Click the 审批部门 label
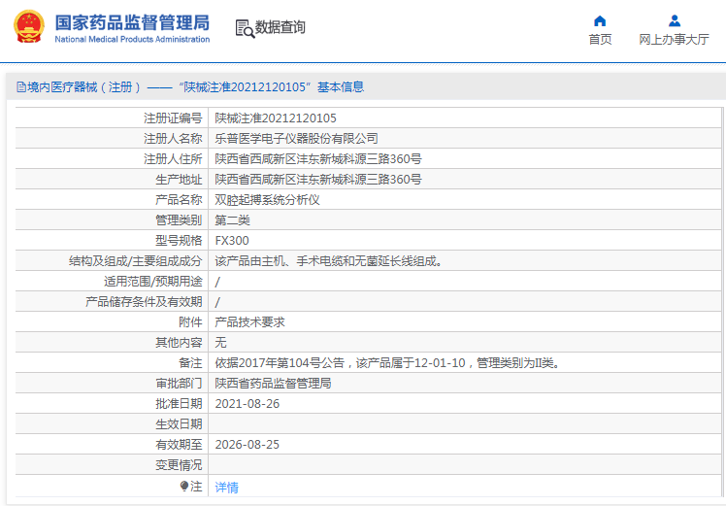Image resolution: width=726 pixels, height=506 pixels. (180, 384)
